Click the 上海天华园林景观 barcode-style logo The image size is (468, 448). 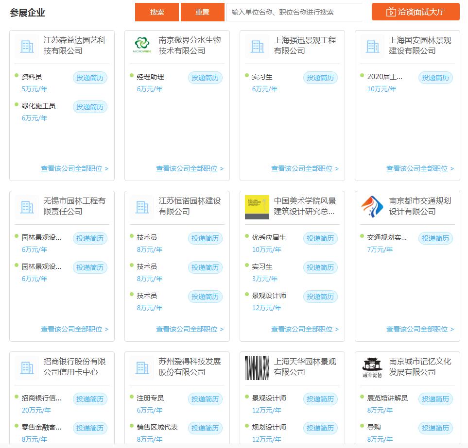(x=257, y=368)
